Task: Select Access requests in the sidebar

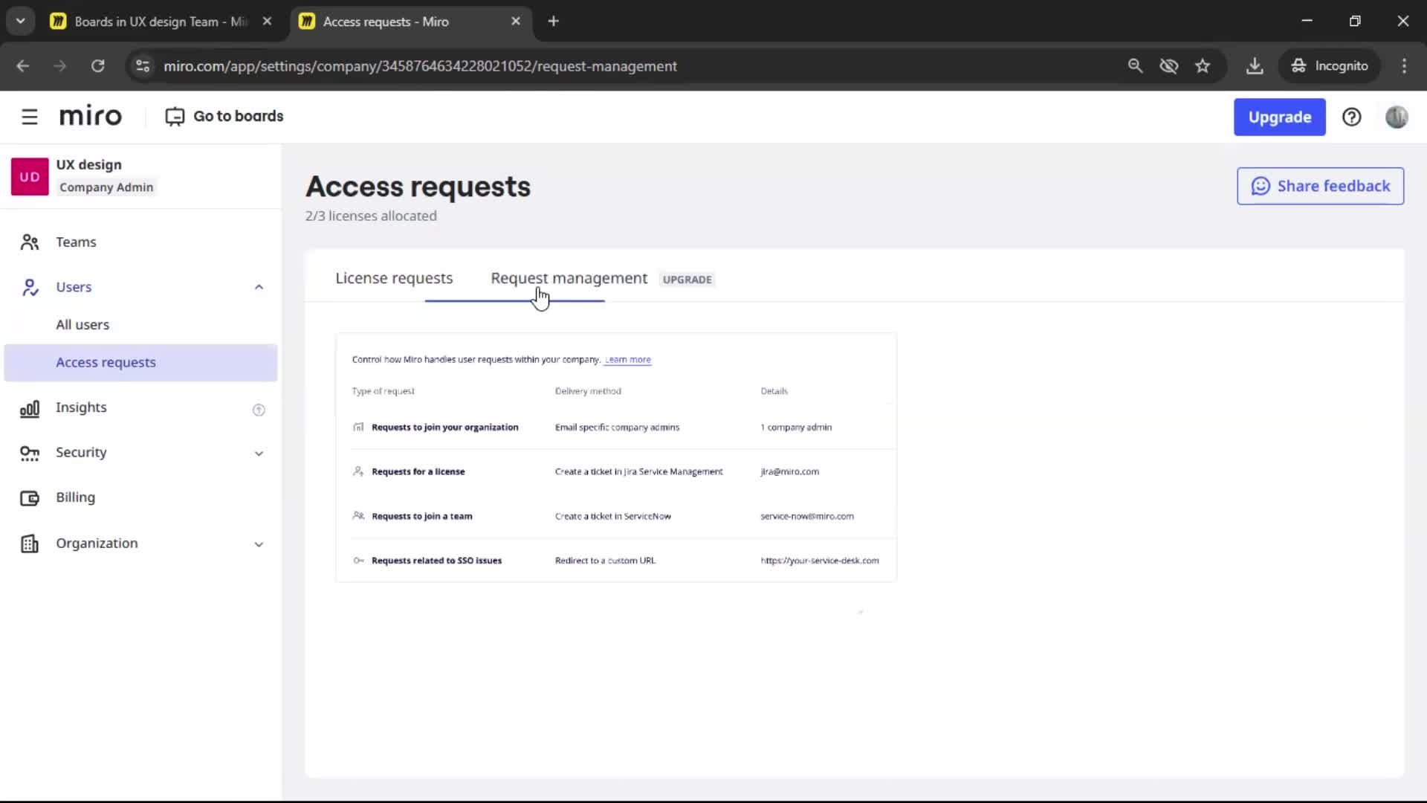Action: coord(140,362)
